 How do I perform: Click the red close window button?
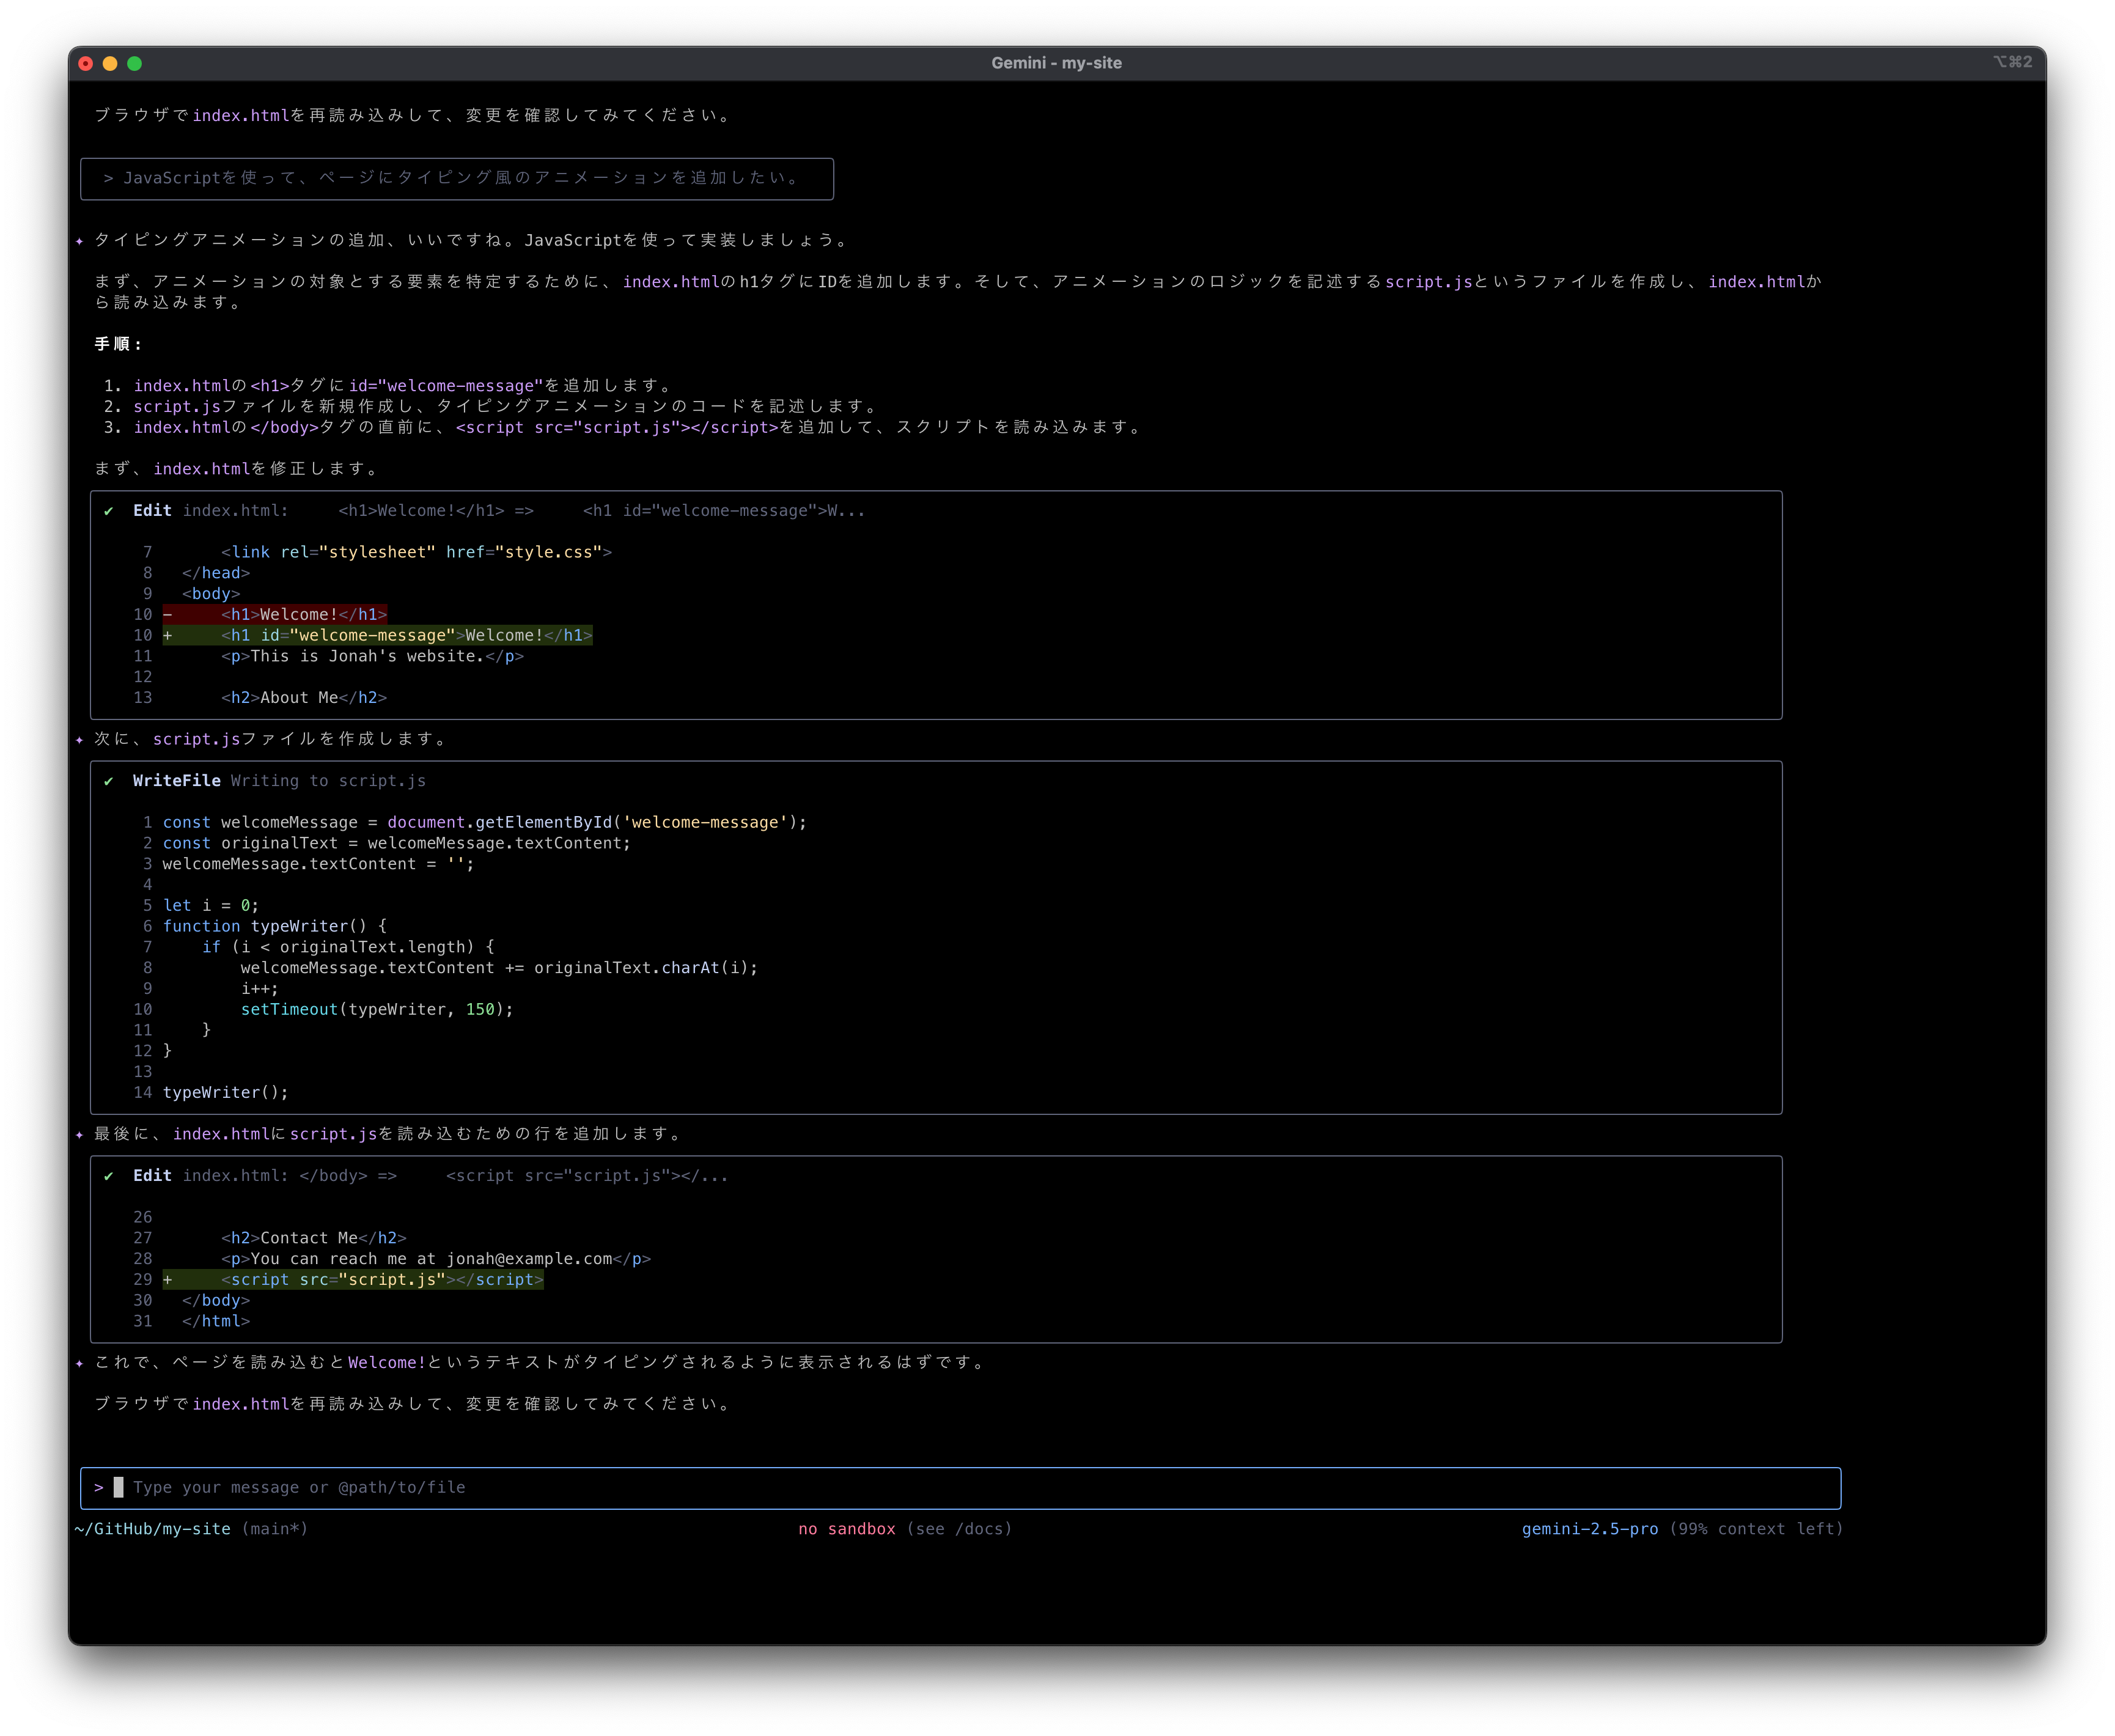click(x=86, y=63)
